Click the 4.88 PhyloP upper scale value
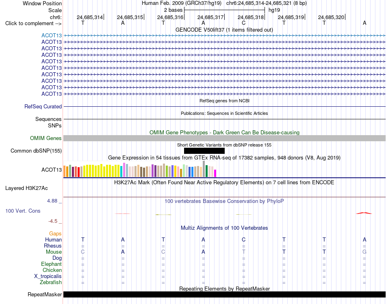The height and width of the screenshot is (304, 386). coord(52,201)
